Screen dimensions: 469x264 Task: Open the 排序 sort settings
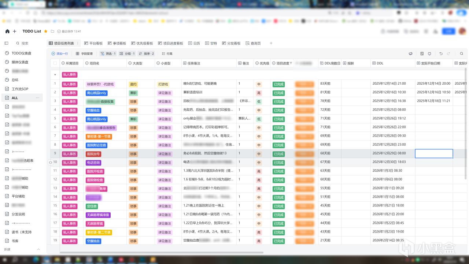pyautogui.click(x=146, y=53)
